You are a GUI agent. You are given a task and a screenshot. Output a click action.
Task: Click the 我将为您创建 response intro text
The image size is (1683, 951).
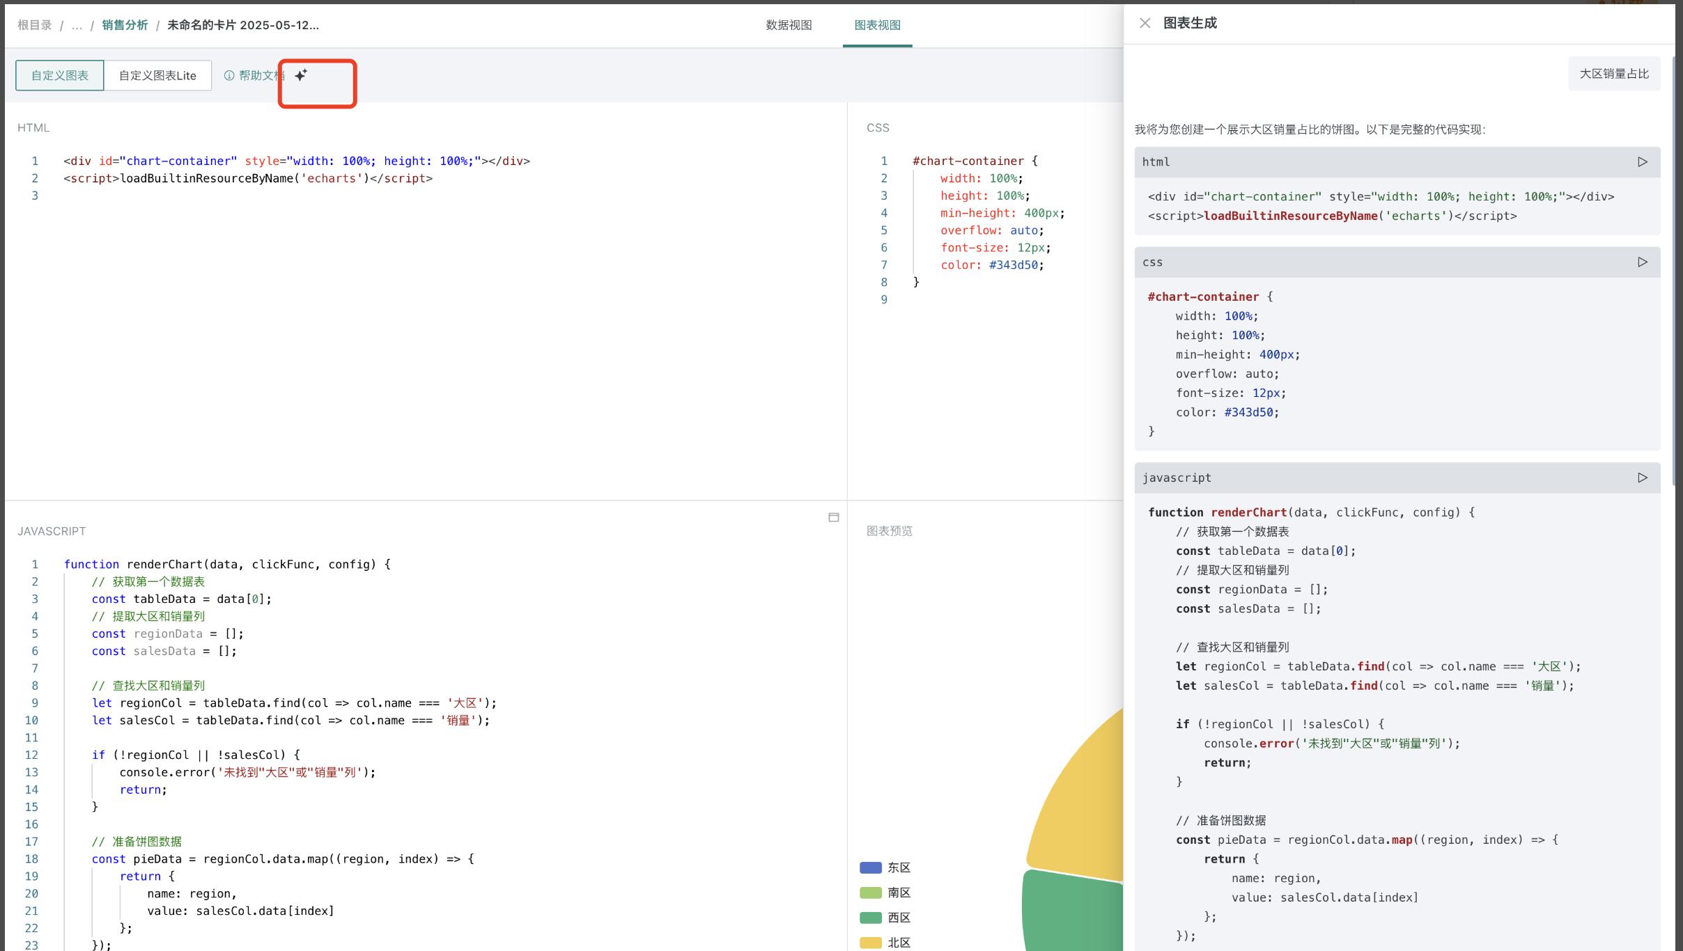(1310, 129)
